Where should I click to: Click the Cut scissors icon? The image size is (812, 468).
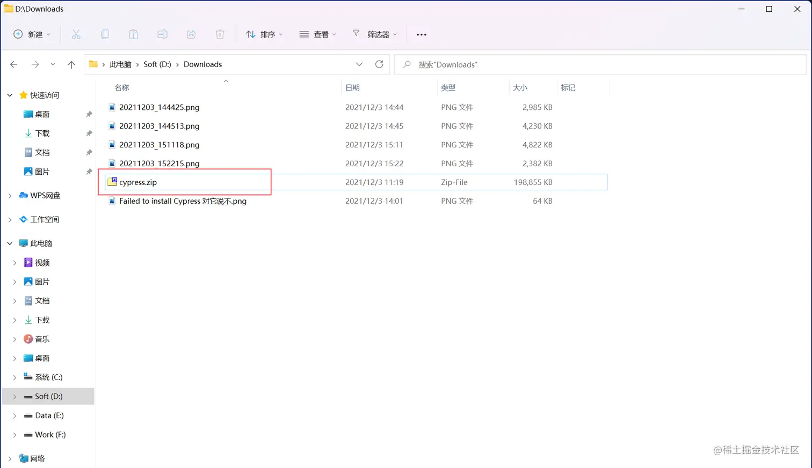(76, 34)
